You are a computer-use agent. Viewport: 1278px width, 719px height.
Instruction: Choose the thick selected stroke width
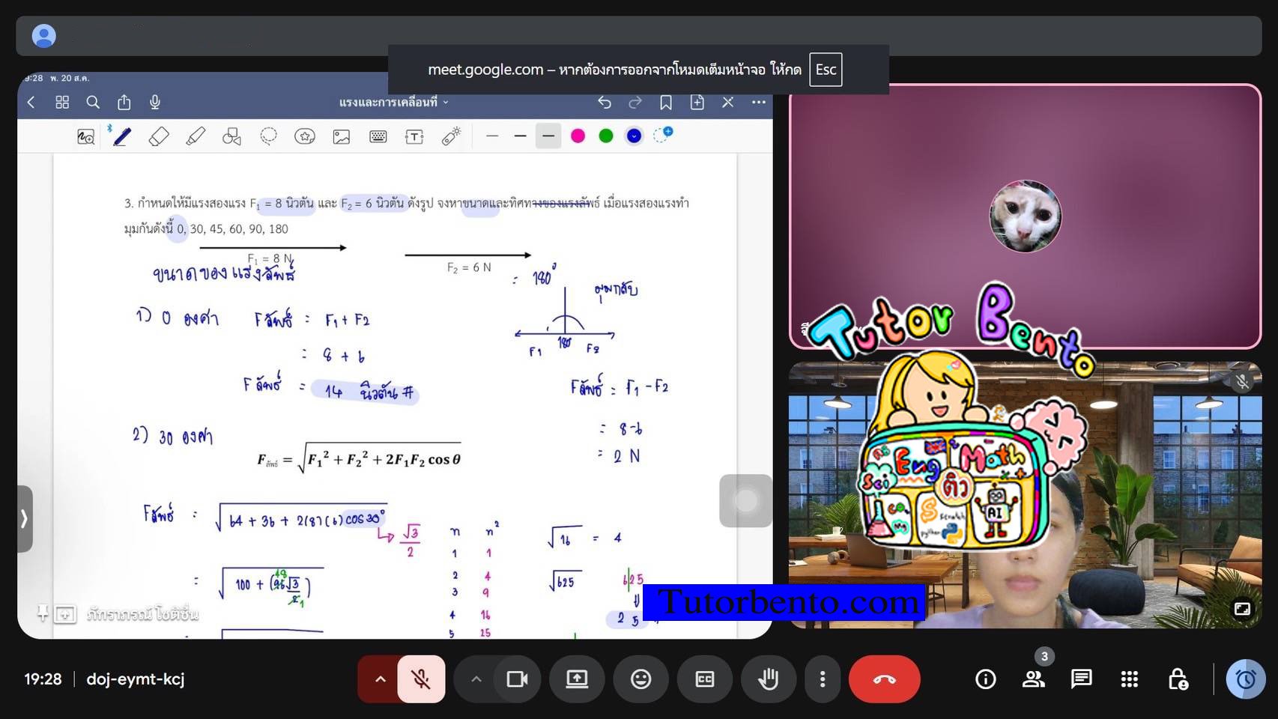(548, 136)
